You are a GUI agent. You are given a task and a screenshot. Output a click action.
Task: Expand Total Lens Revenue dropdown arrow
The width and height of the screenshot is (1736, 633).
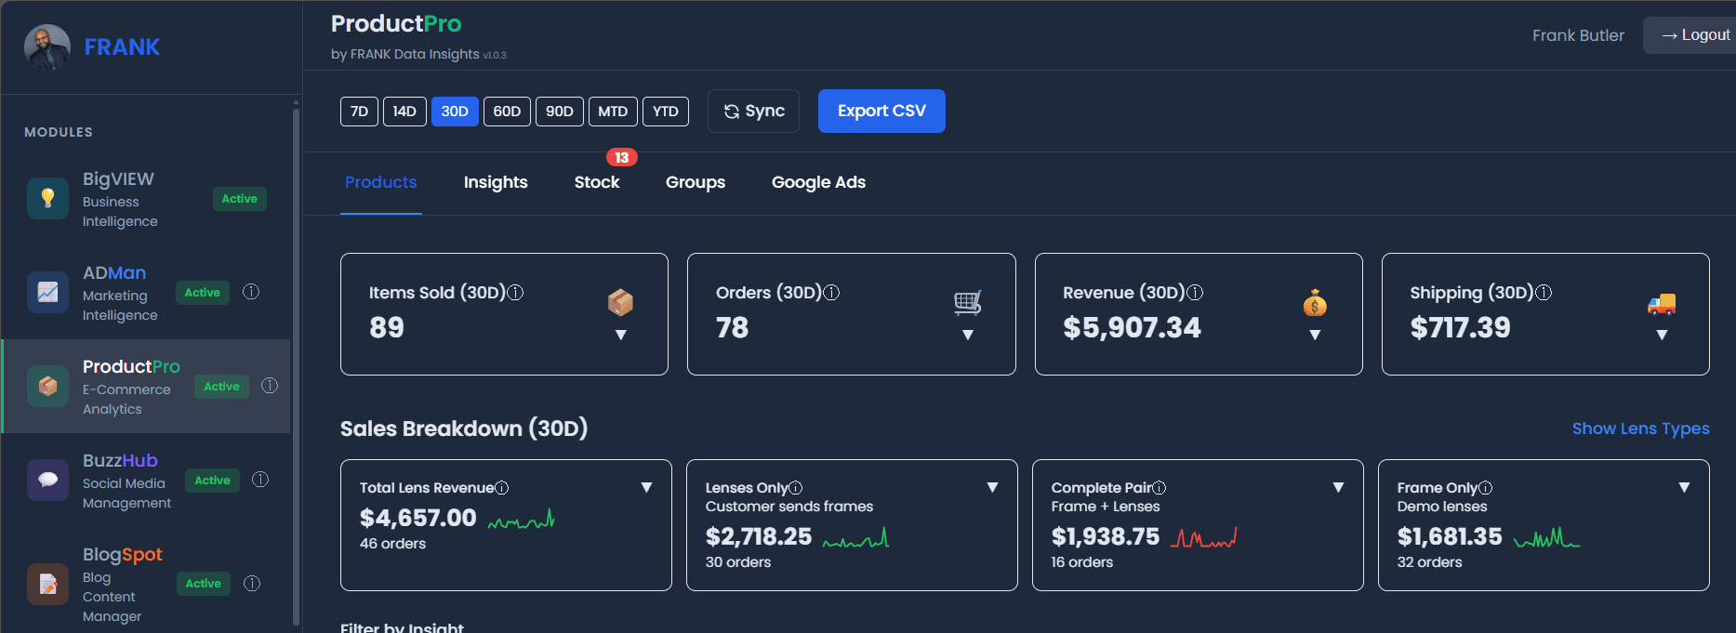646,487
